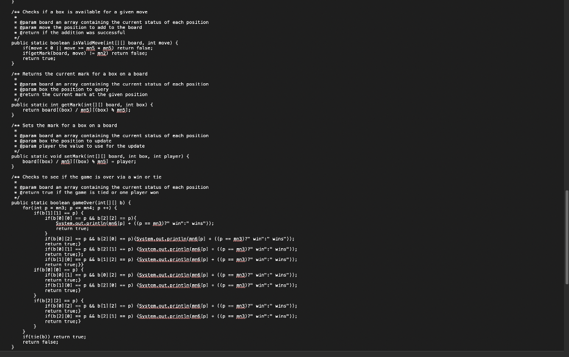
Task: Click line 'if(getMark(board, move) != mn2) return false;'
Action: [x=85, y=53]
